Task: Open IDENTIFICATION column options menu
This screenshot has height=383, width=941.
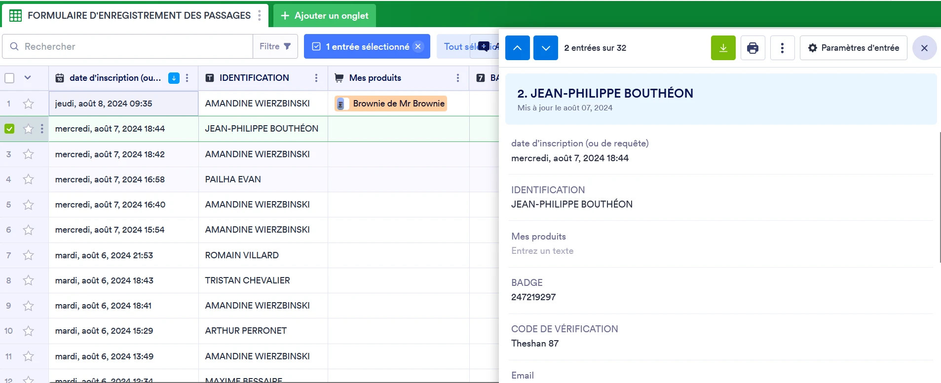Action: (316, 78)
